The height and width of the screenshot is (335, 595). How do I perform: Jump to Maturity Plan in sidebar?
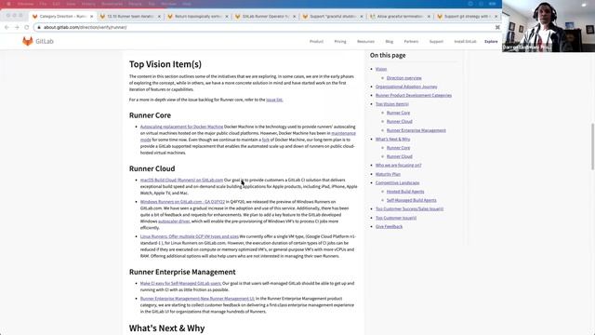pyautogui.click(x=388, y=174)
